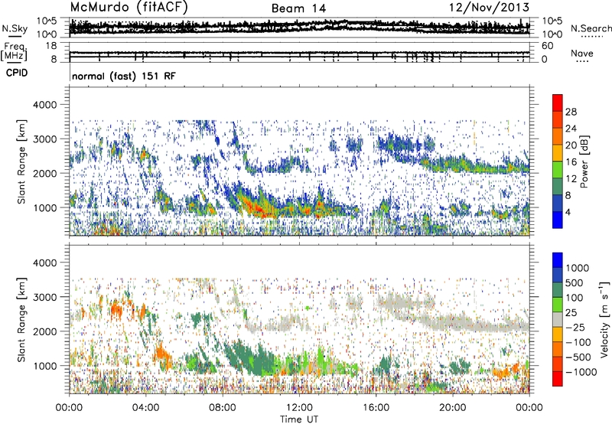Click the '20:00' time tick label
612x424 pixels.
click(452, 408)
